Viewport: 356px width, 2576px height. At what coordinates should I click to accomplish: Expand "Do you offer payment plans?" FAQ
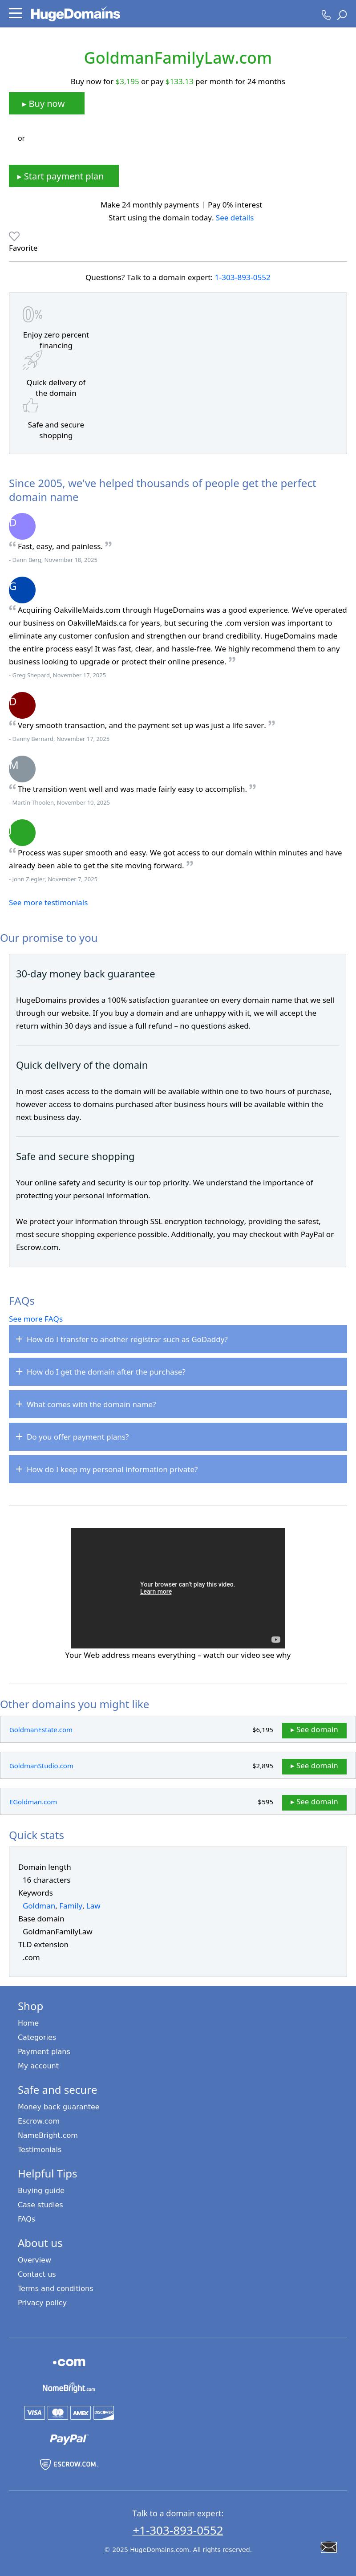coord(178,1436)
